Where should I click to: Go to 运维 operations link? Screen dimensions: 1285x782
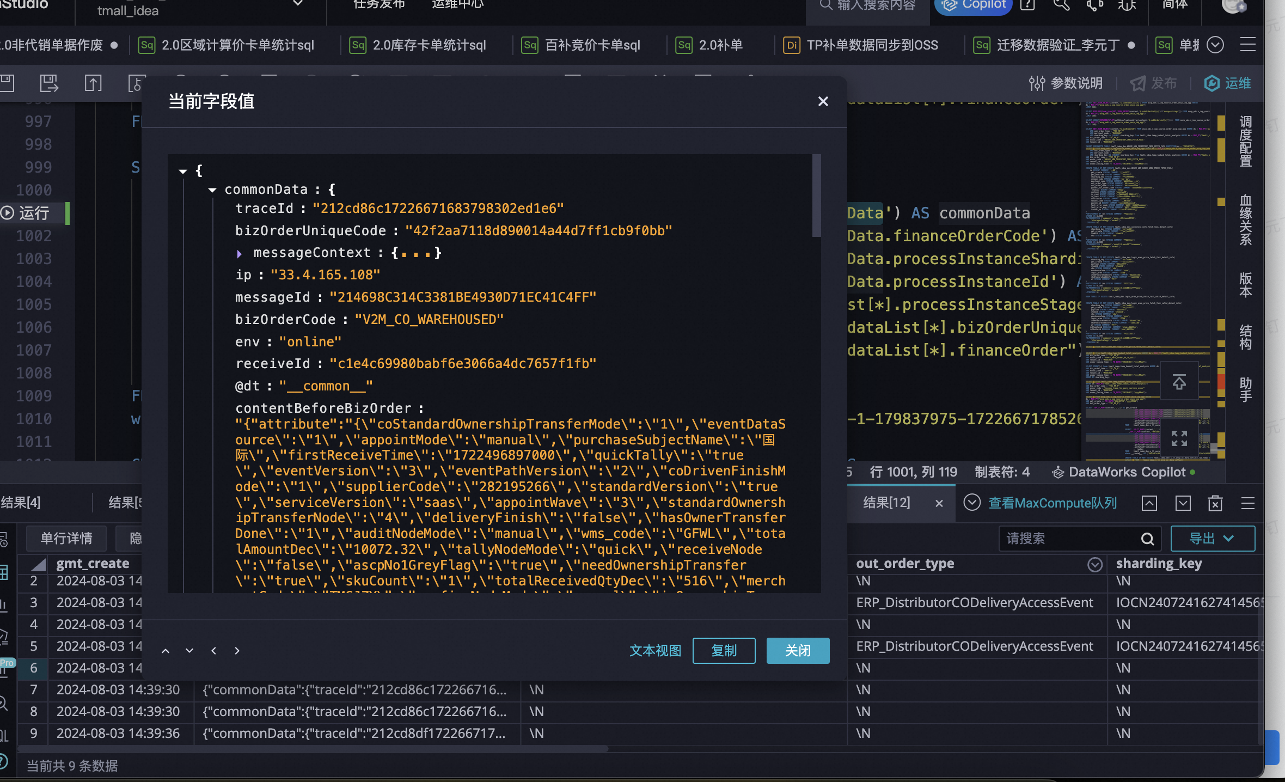tap(1227, 83)
